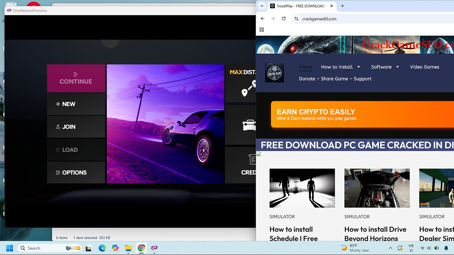Expand the How to install dropdown arrow

[x=359, y=67]
